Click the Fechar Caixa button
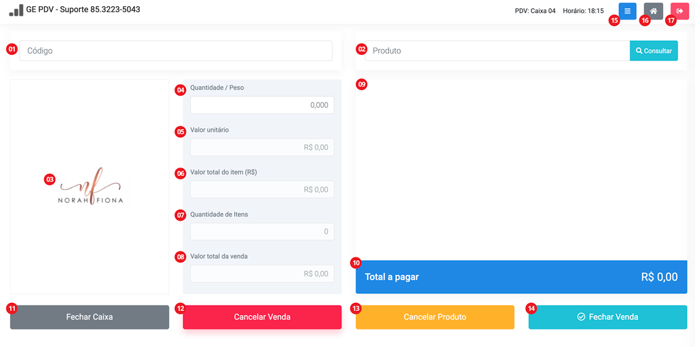 tap(90, 317)
